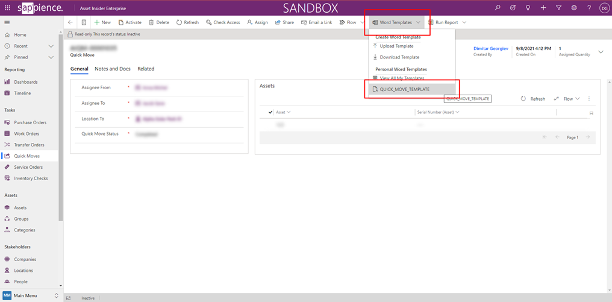Switch to the Notes and Docs tab
The width and height of the screenshot is (612, 302).
113,69
